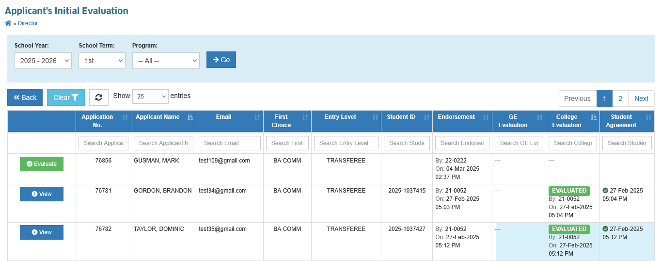Click applicant name TAYLOR, DOMINIC
Viewport: 662px width, 261px height.
[159, 229]
